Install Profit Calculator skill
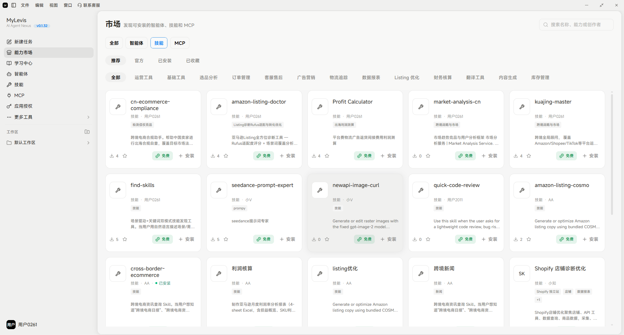This screenshot has width=624, height=335. 388,156
